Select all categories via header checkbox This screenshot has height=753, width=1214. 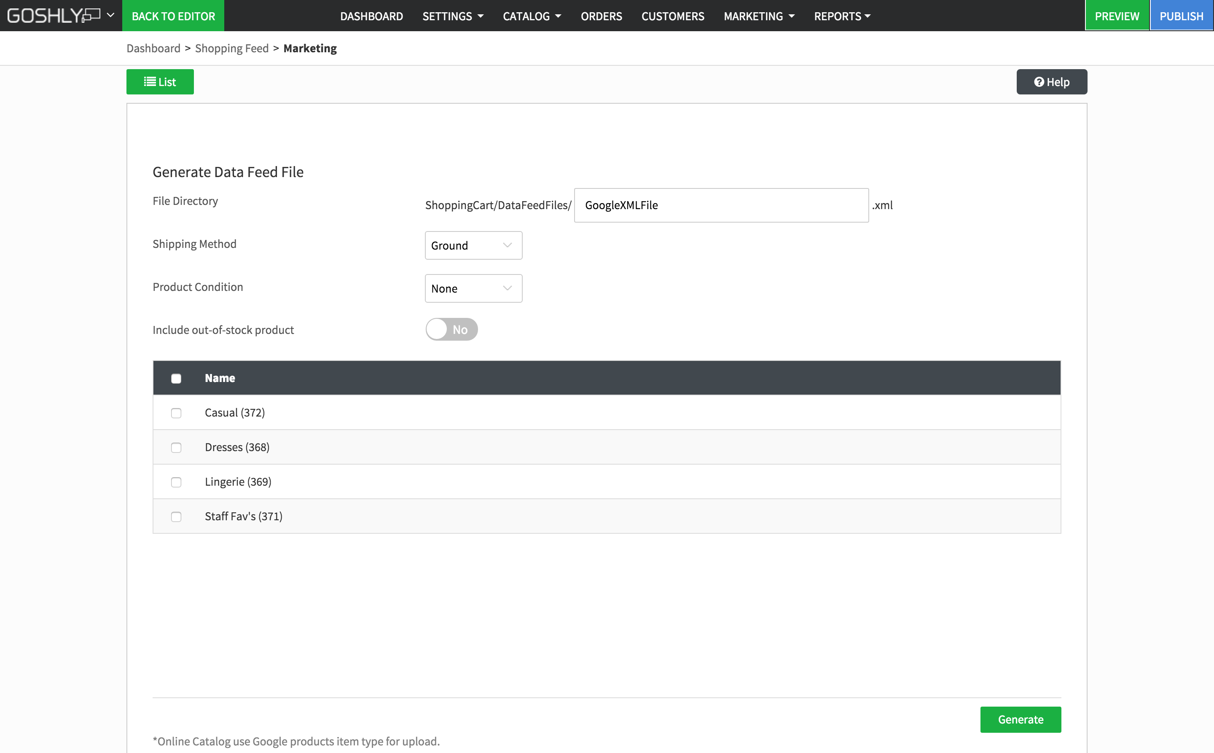point(176,379)
